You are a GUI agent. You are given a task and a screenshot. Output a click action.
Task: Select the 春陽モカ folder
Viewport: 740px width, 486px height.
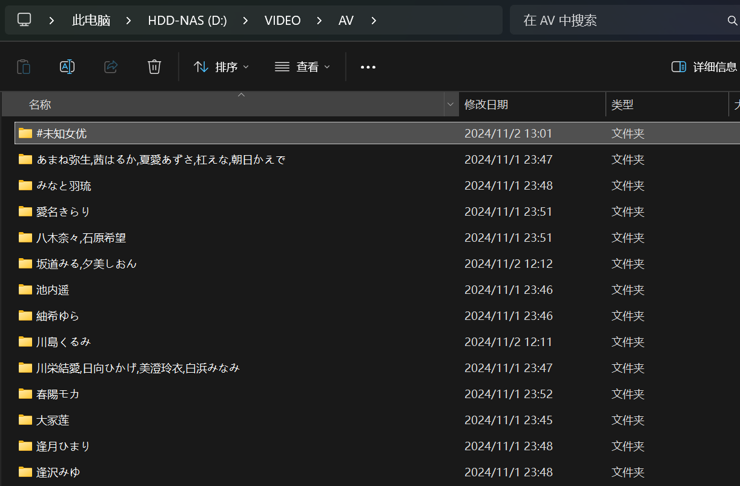tap(58, 394)
